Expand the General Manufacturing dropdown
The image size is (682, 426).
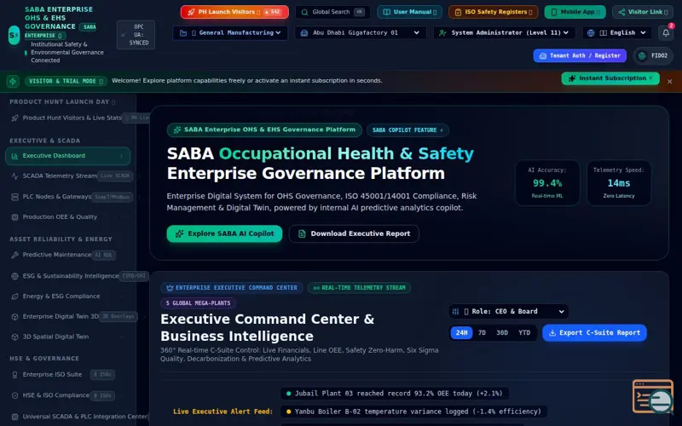click(x=230, y=32)
